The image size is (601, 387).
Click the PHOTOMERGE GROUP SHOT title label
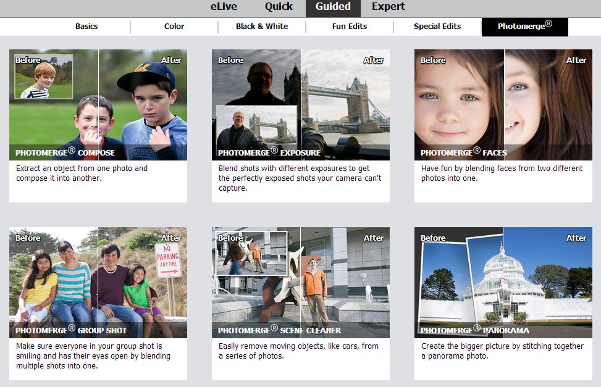click(71, 330)
